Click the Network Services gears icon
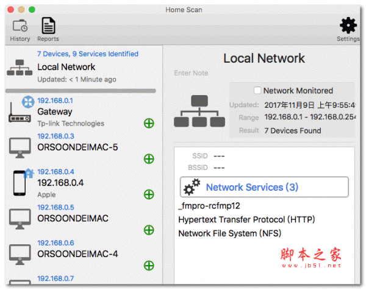The width and height of the screenshot is (366, 290). pos(192,187)
